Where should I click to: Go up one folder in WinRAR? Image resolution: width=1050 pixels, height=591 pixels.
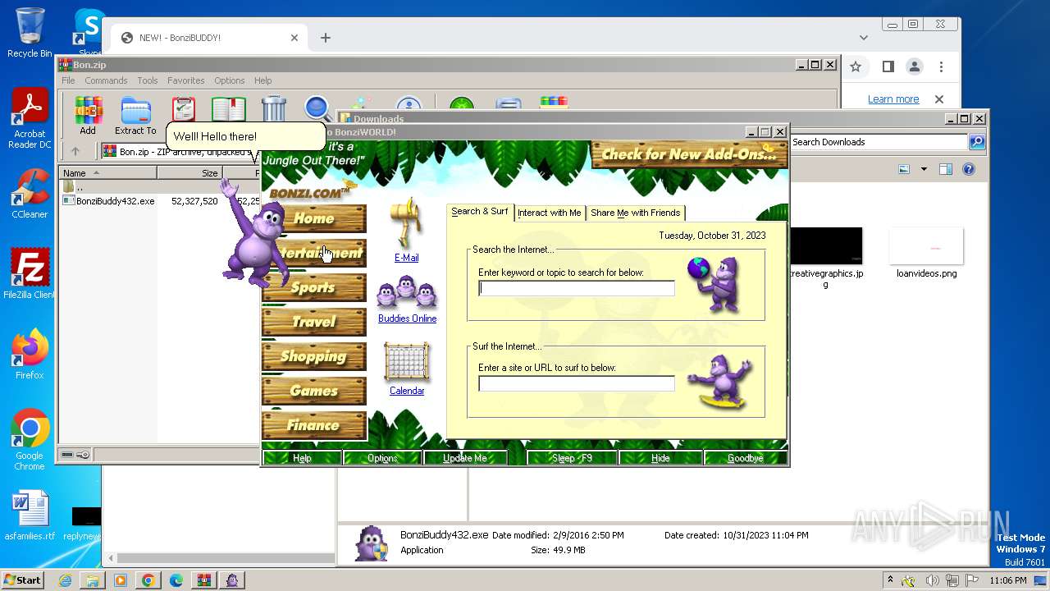pyautogui.click(x=75, y=151)
